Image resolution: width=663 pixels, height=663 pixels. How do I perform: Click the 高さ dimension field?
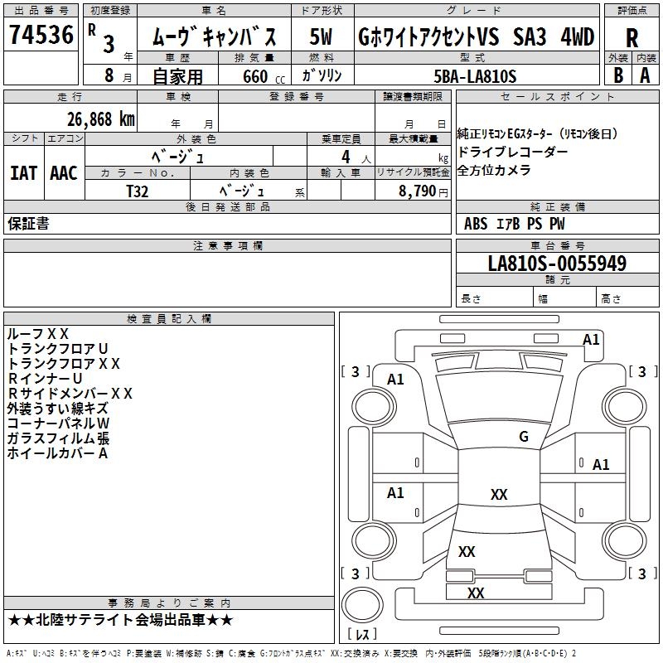[628, 298]
